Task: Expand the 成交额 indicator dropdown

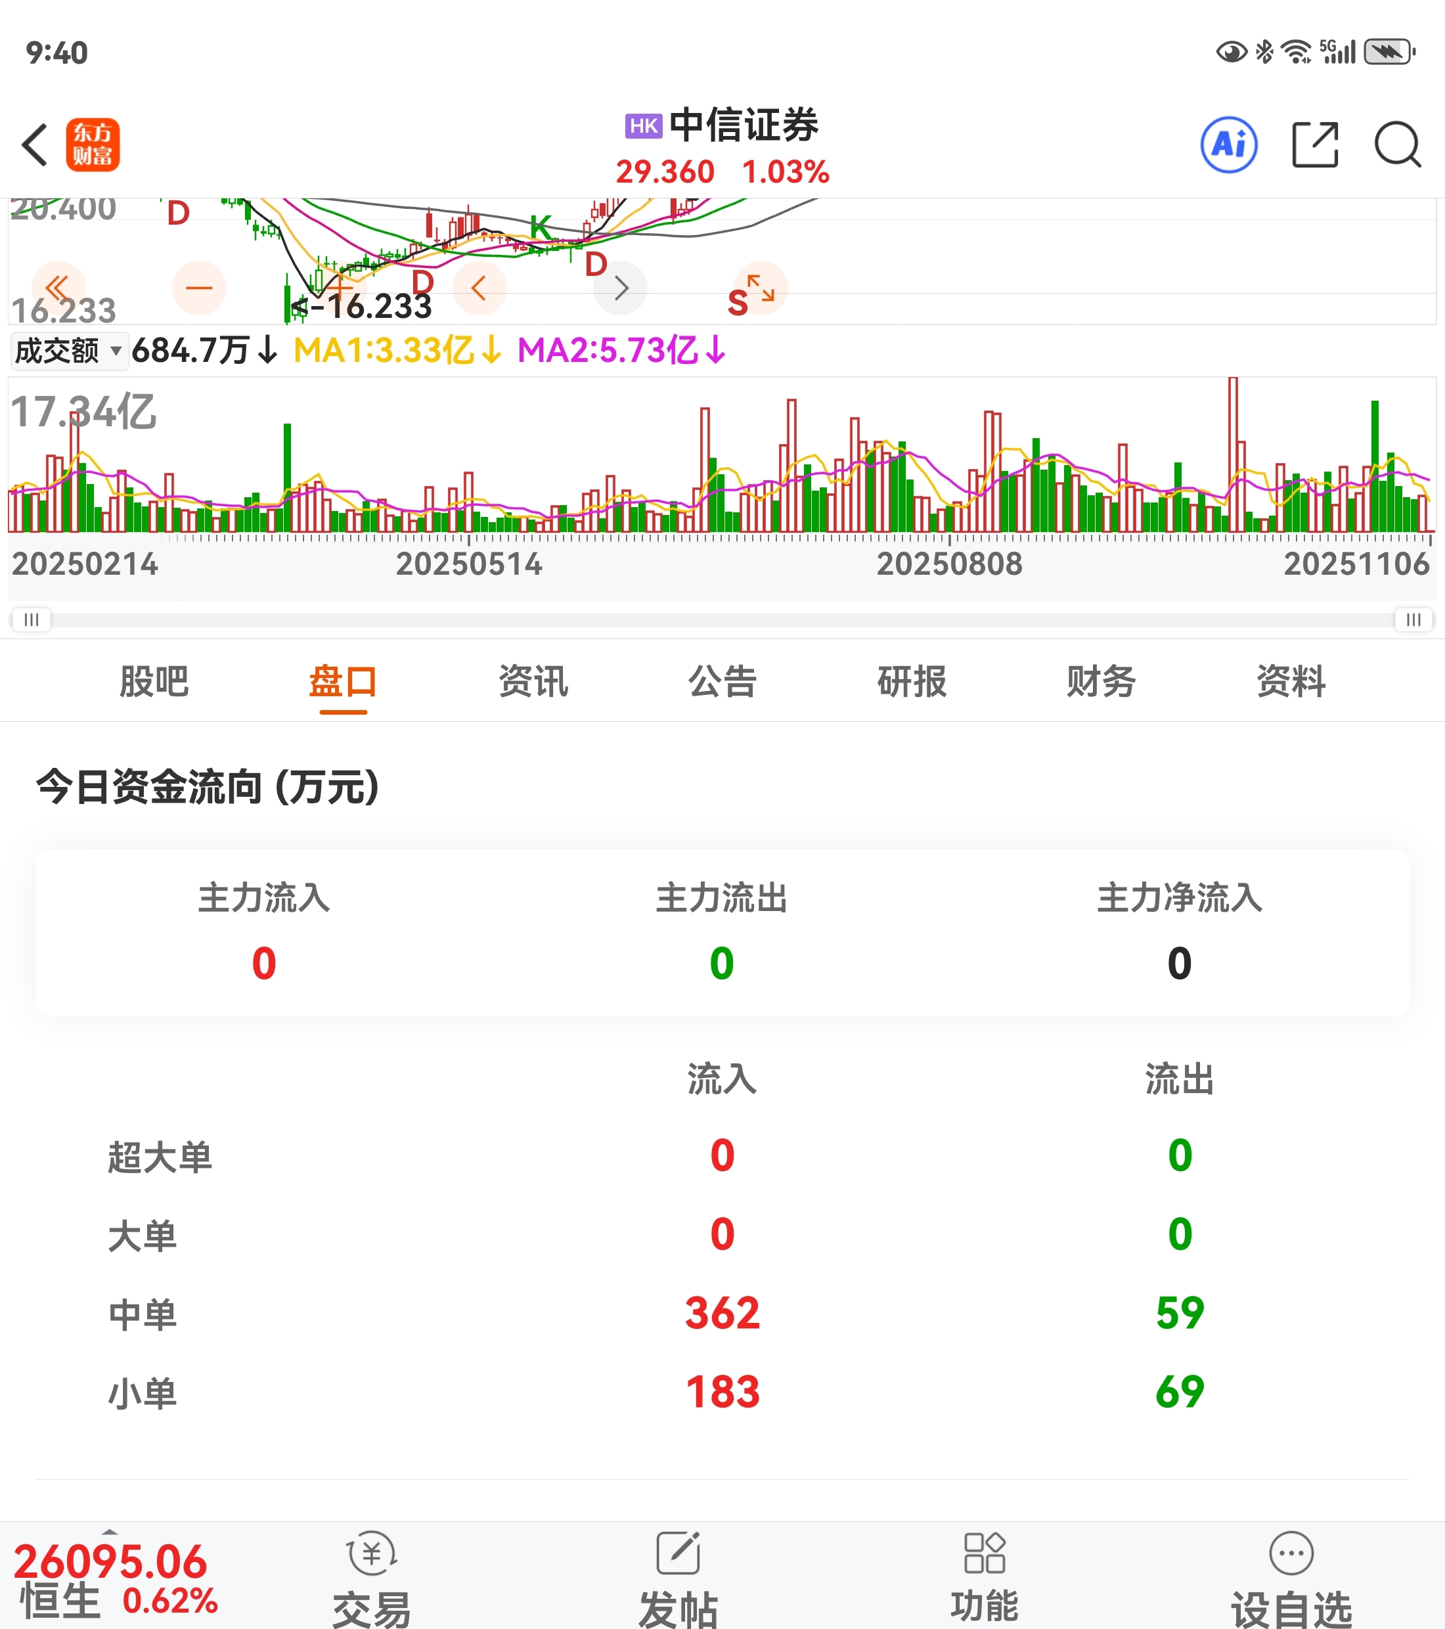Action: [x=70, y=351]
